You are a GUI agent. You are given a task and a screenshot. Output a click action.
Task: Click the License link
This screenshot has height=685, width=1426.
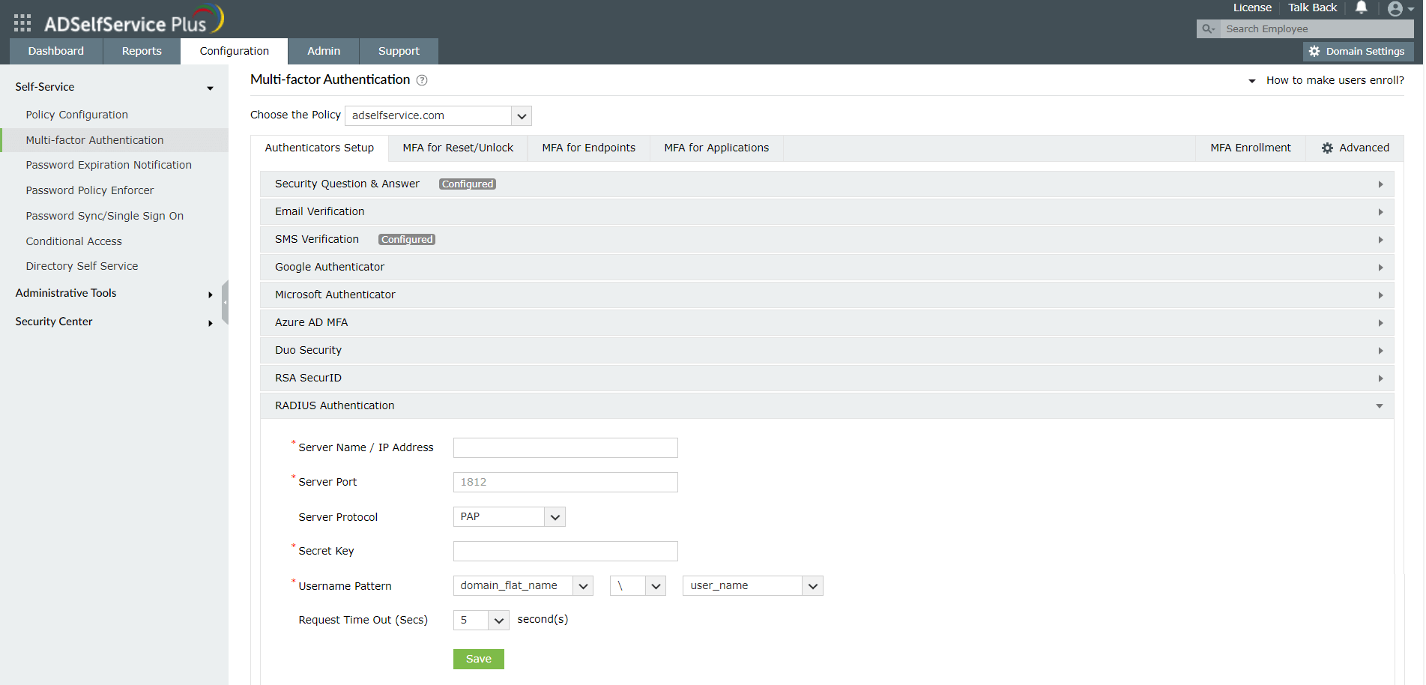[1252, 7]
